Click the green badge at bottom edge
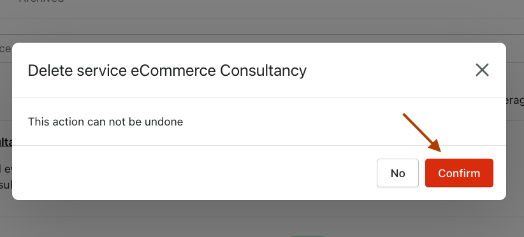524x237 pixels. pos(307,236)
